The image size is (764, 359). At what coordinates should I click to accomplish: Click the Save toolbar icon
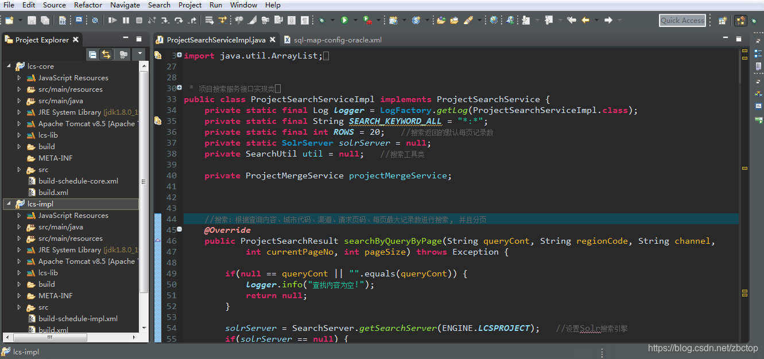point(32,20)
